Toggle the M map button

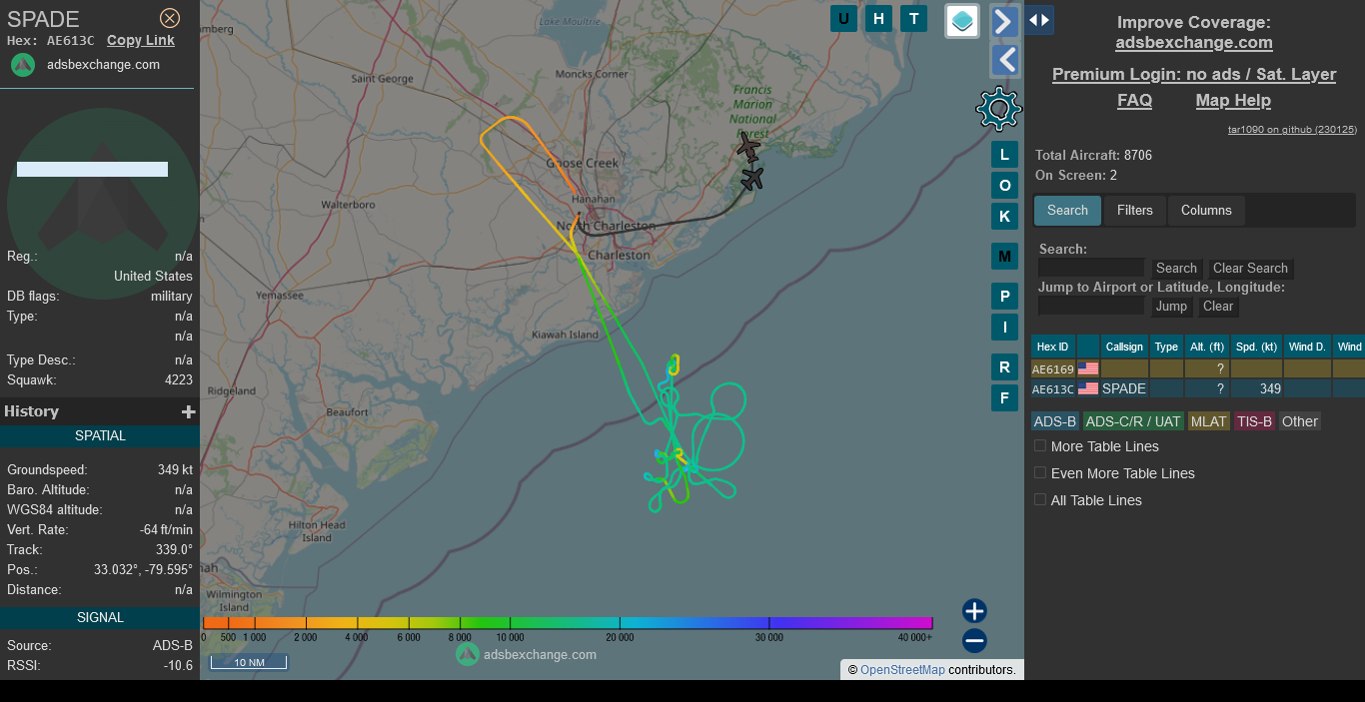click(1004, 257)
